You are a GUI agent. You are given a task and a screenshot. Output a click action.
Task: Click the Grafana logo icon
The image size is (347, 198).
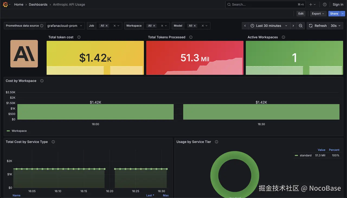[x=5, y=4]
